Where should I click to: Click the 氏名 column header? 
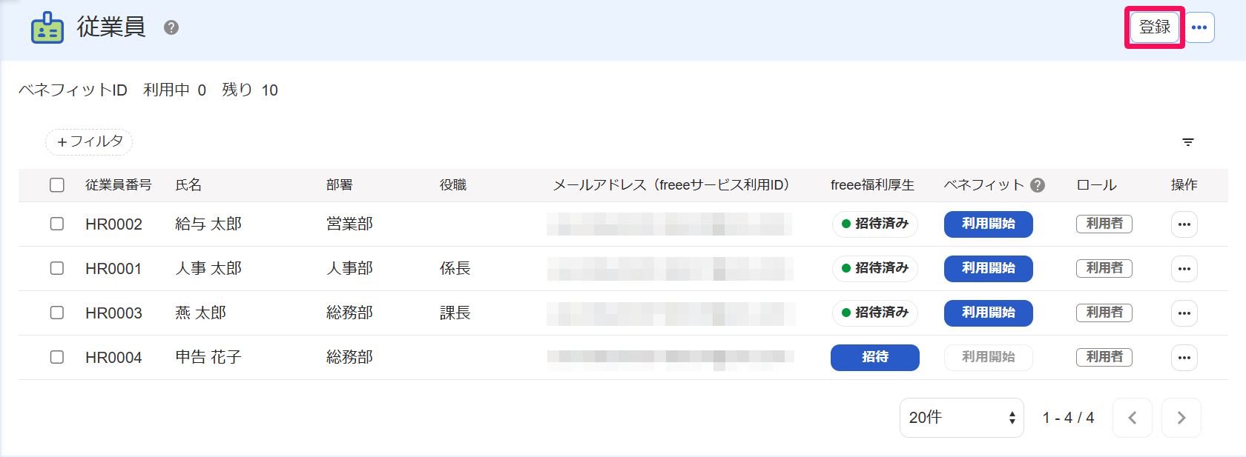[188, 185]
